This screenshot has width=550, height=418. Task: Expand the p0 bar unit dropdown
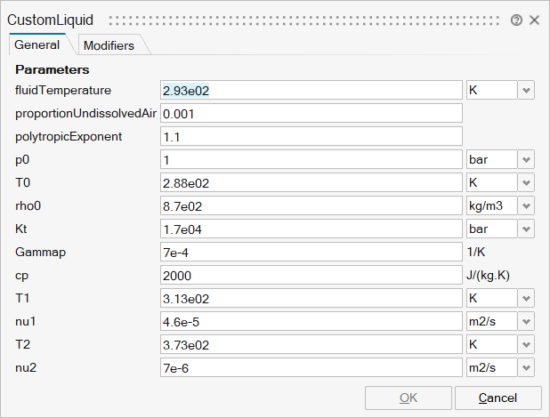[x=526, y=159]
